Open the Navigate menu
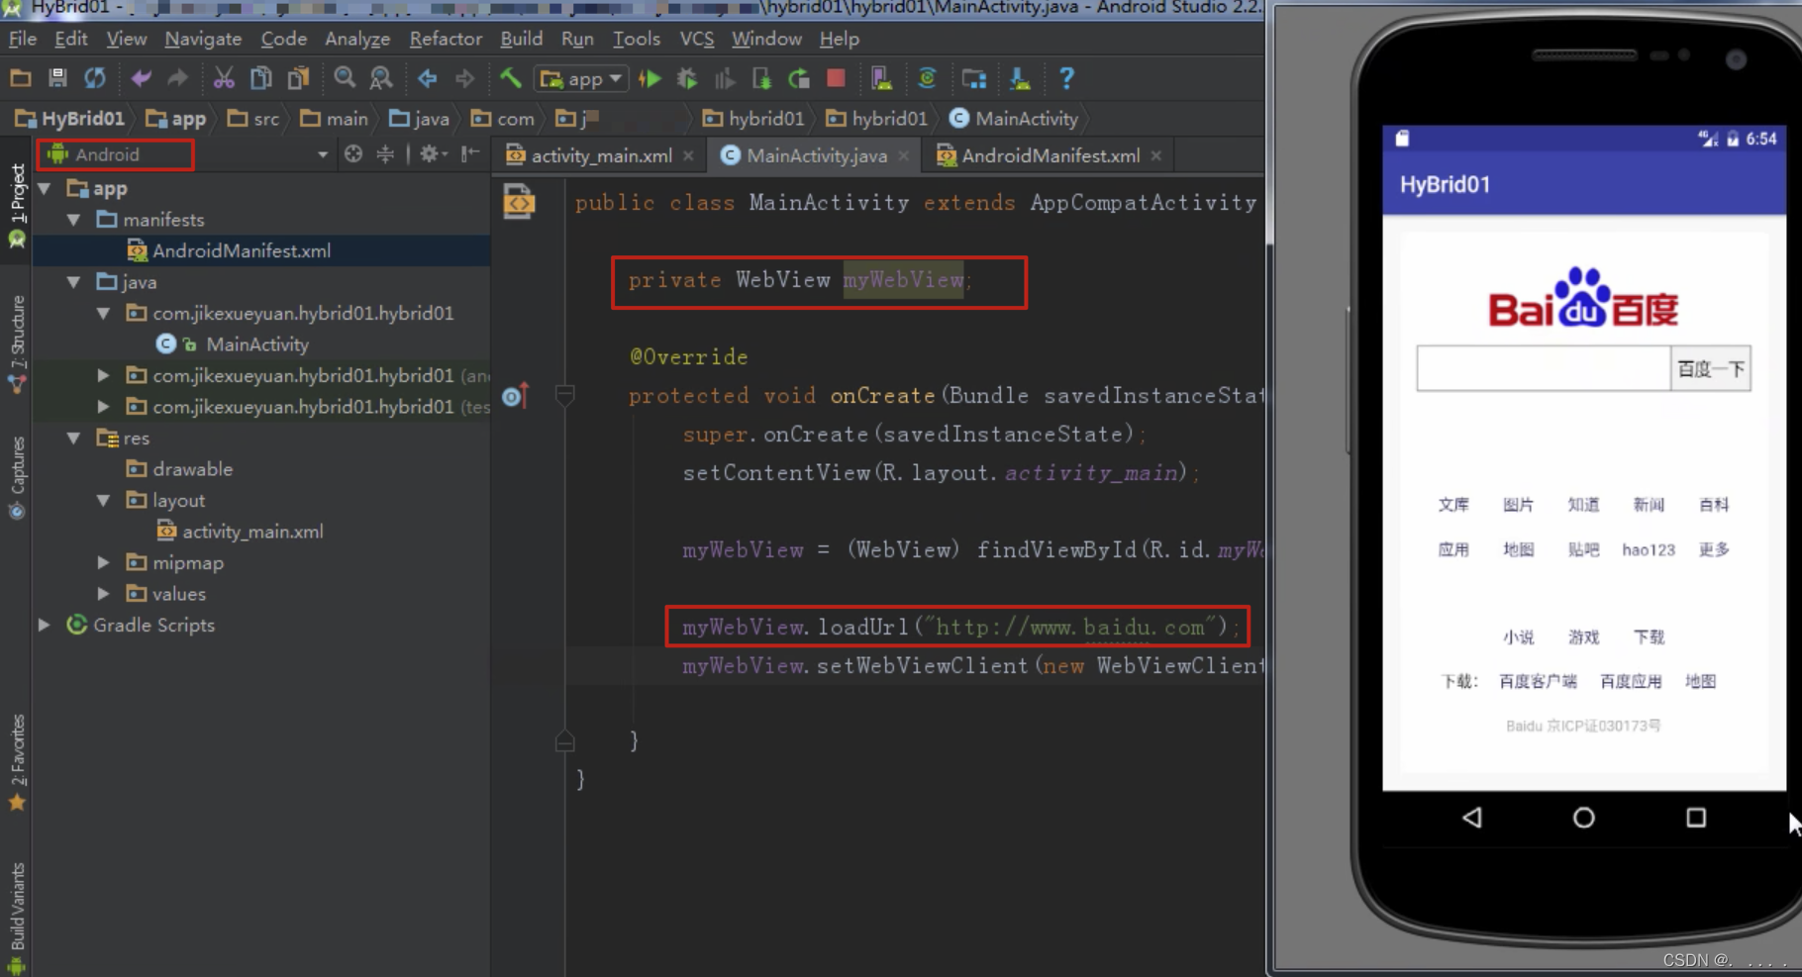 click(203, 39)
